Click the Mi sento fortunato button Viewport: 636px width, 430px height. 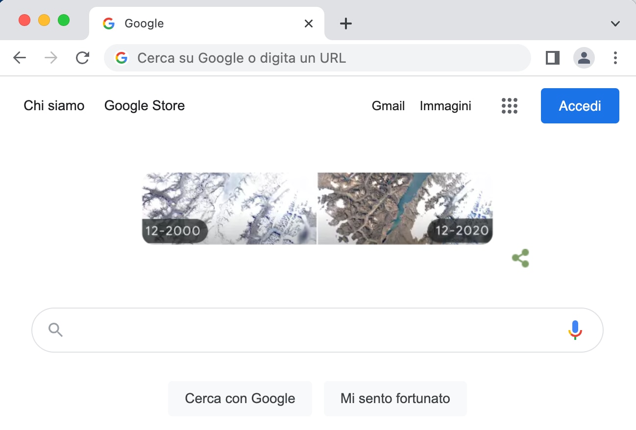tap(395, 399)
